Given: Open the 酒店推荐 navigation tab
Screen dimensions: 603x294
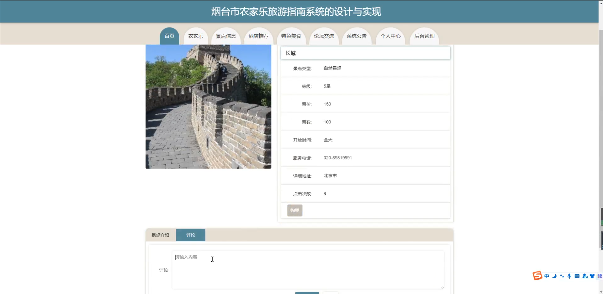Looking at the screenshot, I should (259, 36).
